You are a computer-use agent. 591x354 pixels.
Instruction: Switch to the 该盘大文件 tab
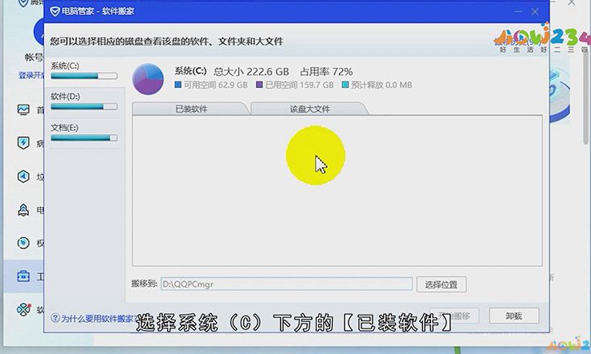tap(309, 109)
